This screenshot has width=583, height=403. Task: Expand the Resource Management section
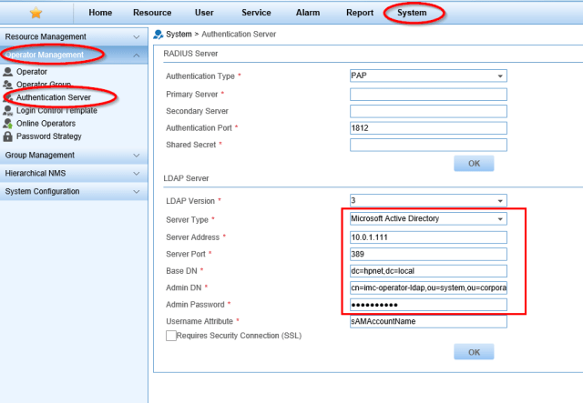coord(74,36)
